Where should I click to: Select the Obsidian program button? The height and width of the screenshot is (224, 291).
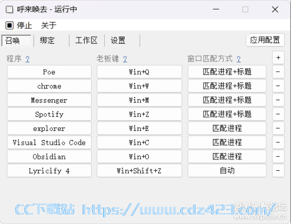[x=49, y=157]
